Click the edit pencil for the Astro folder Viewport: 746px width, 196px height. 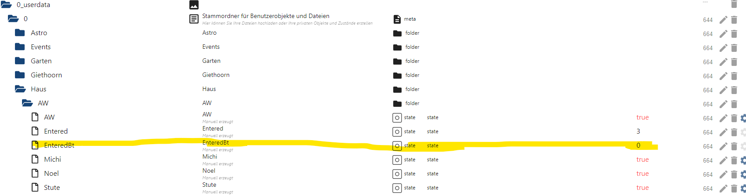(723, 34)
